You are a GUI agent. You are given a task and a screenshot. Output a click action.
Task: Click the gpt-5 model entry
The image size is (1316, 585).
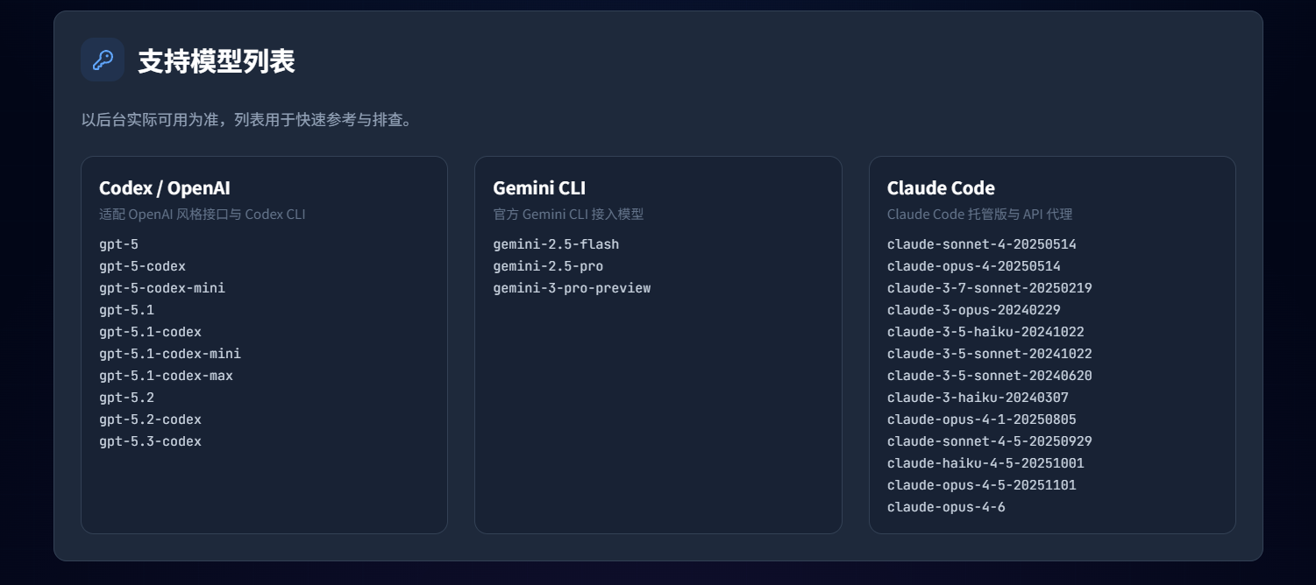118,244
